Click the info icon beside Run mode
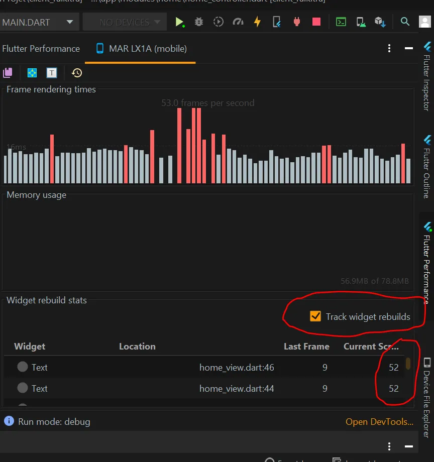Image resolution: width=434 pixels, height=462 pixels. tap(9, 421)
